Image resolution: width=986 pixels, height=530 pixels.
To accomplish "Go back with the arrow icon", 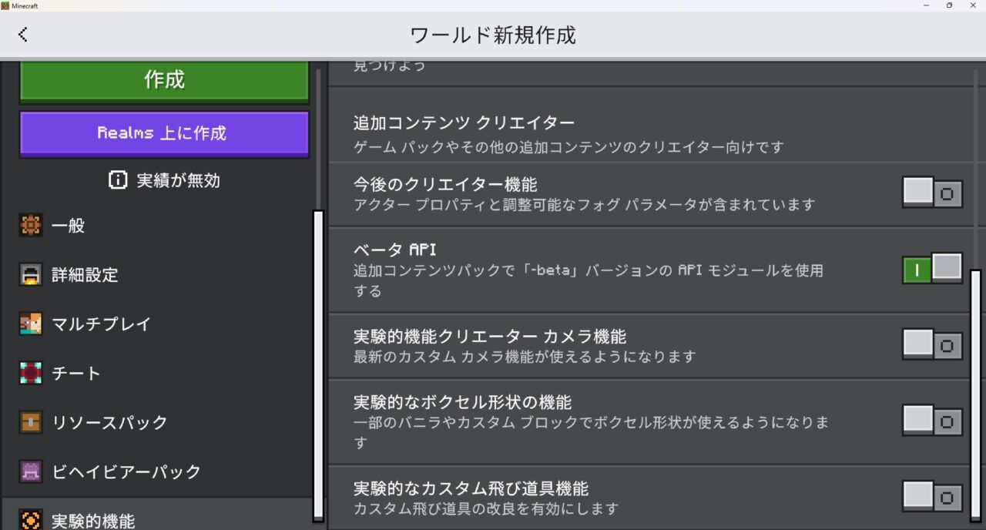I will [23, 34].
